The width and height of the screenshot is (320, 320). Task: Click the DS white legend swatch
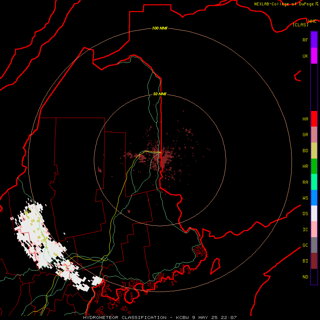314,213
